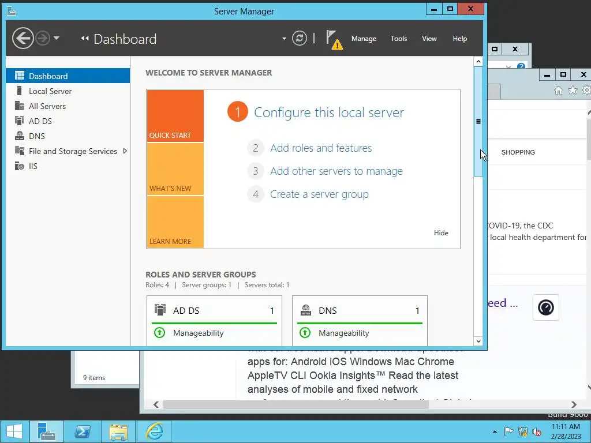This screenshot has height=443, width=591.
Task: Open Home icon in Internet Explorer window
Action: coord(559,91)
